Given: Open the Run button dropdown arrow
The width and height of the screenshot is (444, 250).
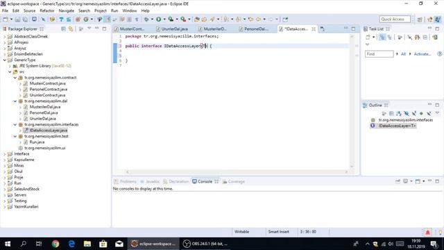Looking at the screenshot, I should [x=164, y=19].
